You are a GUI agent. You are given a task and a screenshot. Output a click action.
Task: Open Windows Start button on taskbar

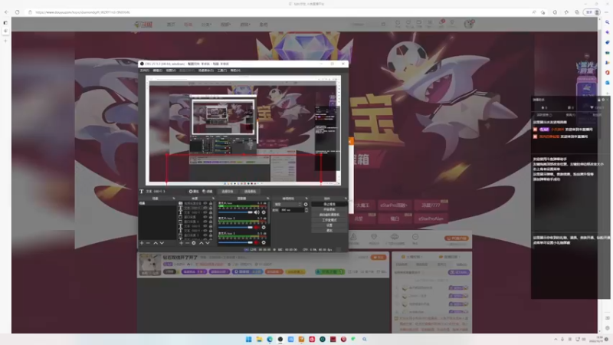tap(248, 339)
